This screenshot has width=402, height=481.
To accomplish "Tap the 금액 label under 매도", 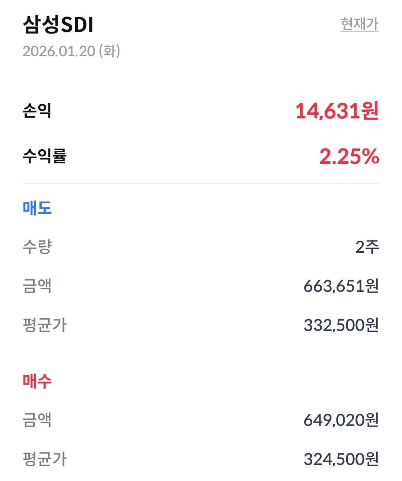I will point(37,286).
